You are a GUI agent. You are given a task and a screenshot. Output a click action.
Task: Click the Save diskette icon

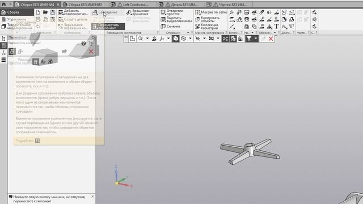click(53, 12)
